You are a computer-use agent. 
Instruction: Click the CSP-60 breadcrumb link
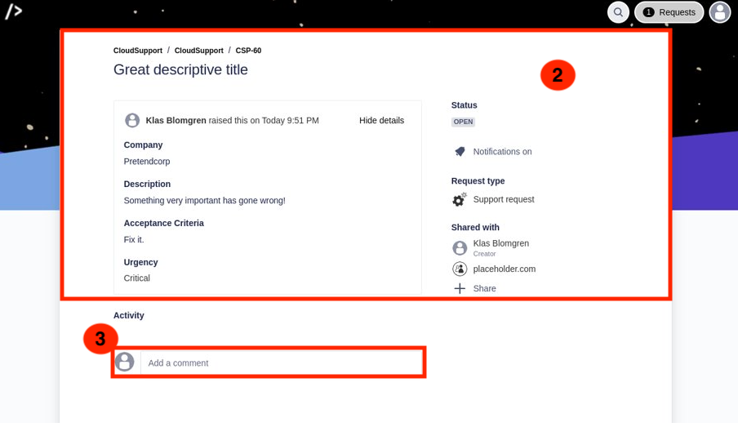(248, 51)
